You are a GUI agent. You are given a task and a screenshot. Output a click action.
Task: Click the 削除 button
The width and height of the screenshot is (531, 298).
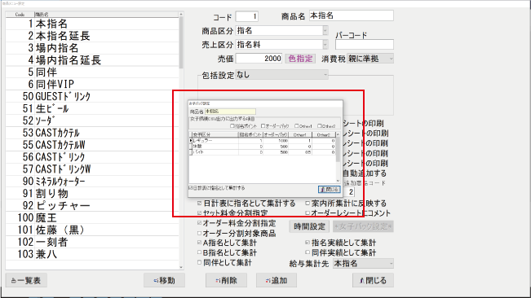point(226,280)
